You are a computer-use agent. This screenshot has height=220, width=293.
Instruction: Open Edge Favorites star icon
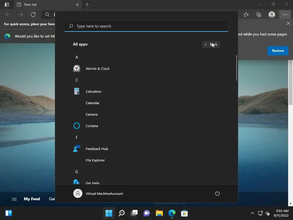[246, 15]
